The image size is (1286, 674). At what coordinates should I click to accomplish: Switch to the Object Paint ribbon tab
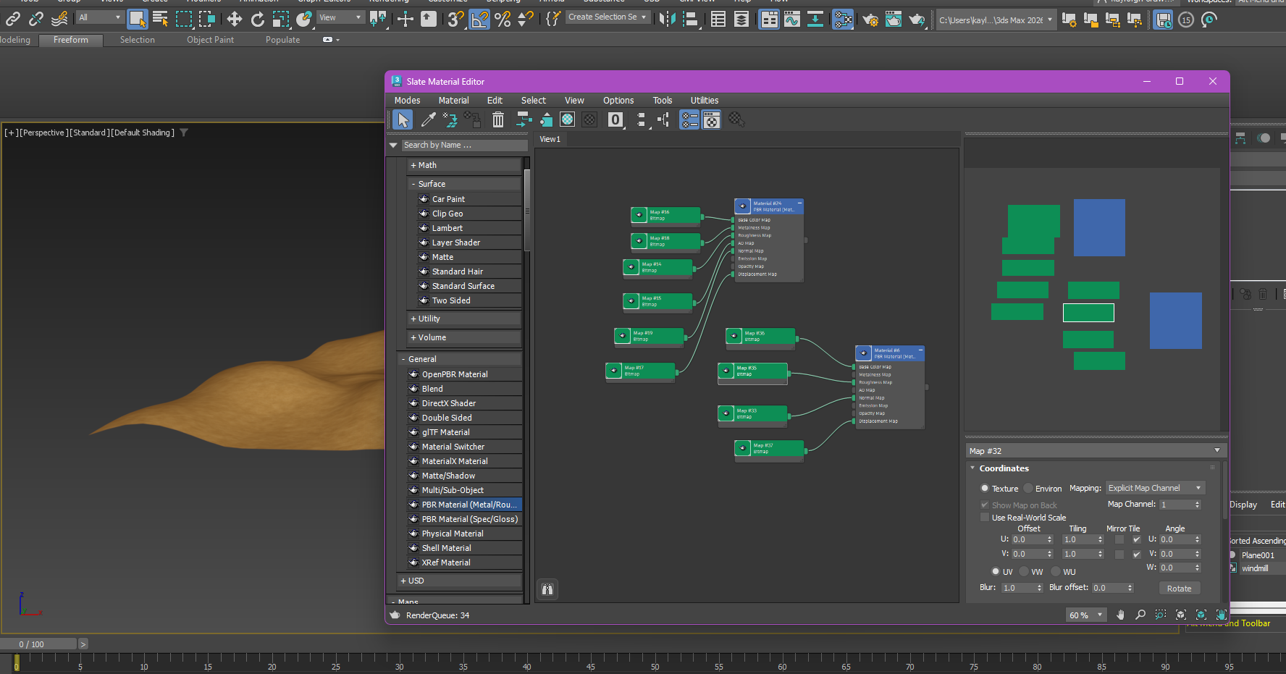[210, 40]
